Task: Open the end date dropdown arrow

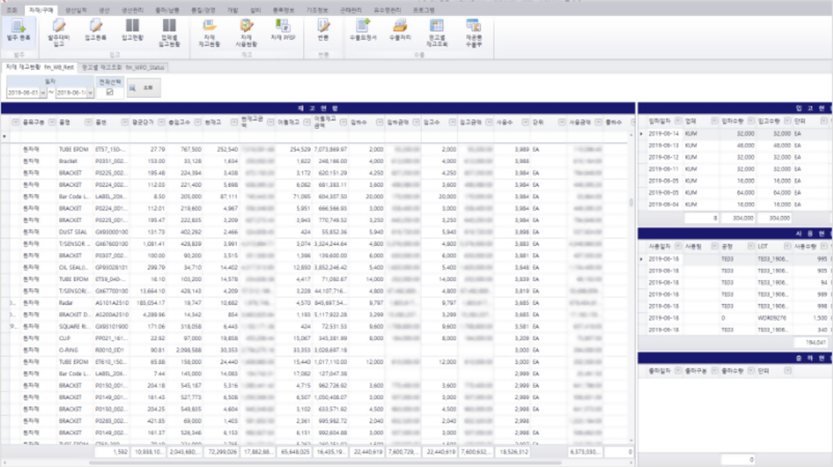Action: click(x=90, y=93)
